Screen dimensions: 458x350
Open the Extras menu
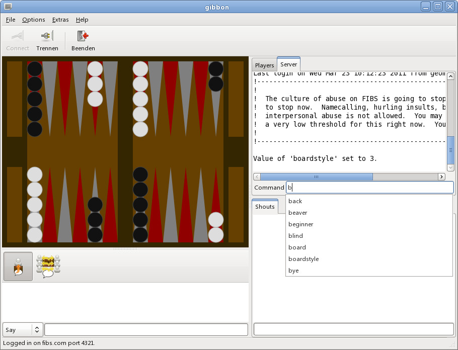pyautogui.click(x=60, y=20)
